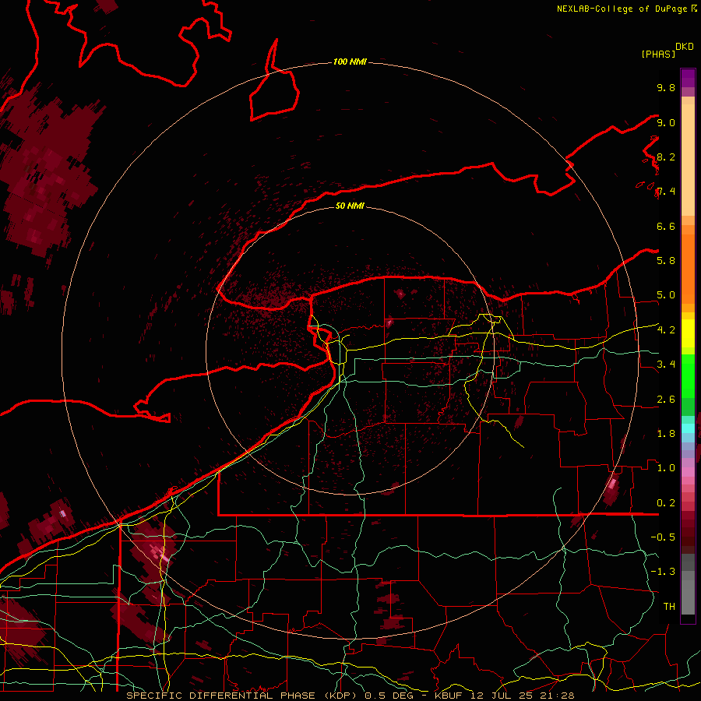The image size is (701, 701).
Task: Click the 100 NMI range ring label
Action: tap(350, 62)
